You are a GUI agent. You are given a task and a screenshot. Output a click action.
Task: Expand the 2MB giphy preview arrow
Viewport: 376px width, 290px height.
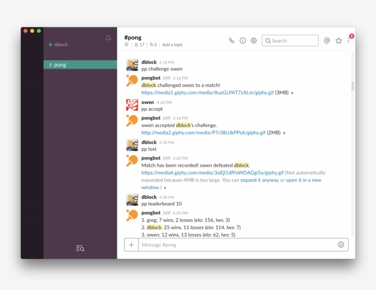click(x=284, y=133)
